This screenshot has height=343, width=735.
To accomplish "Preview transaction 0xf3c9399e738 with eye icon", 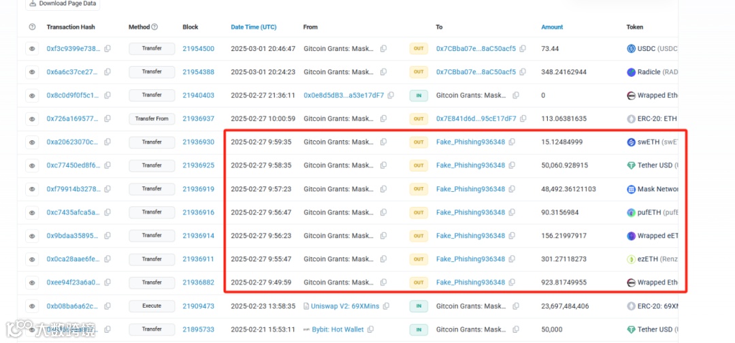I will tap(32, 49).
